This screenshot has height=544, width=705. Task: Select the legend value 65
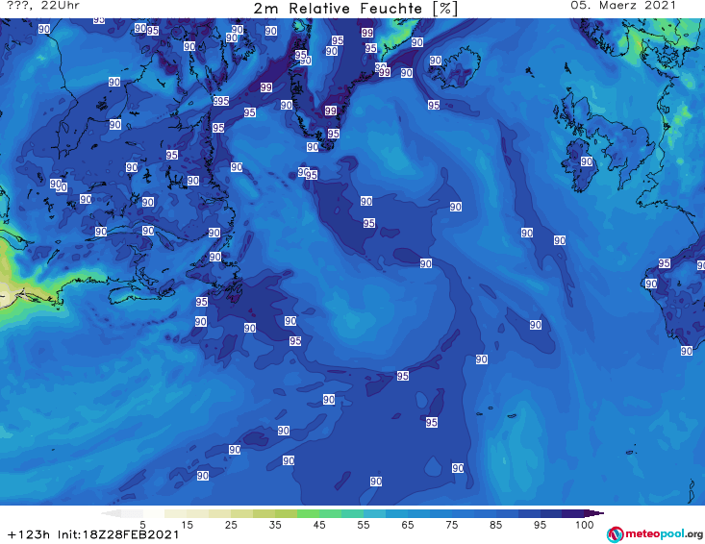coord(407,525)
